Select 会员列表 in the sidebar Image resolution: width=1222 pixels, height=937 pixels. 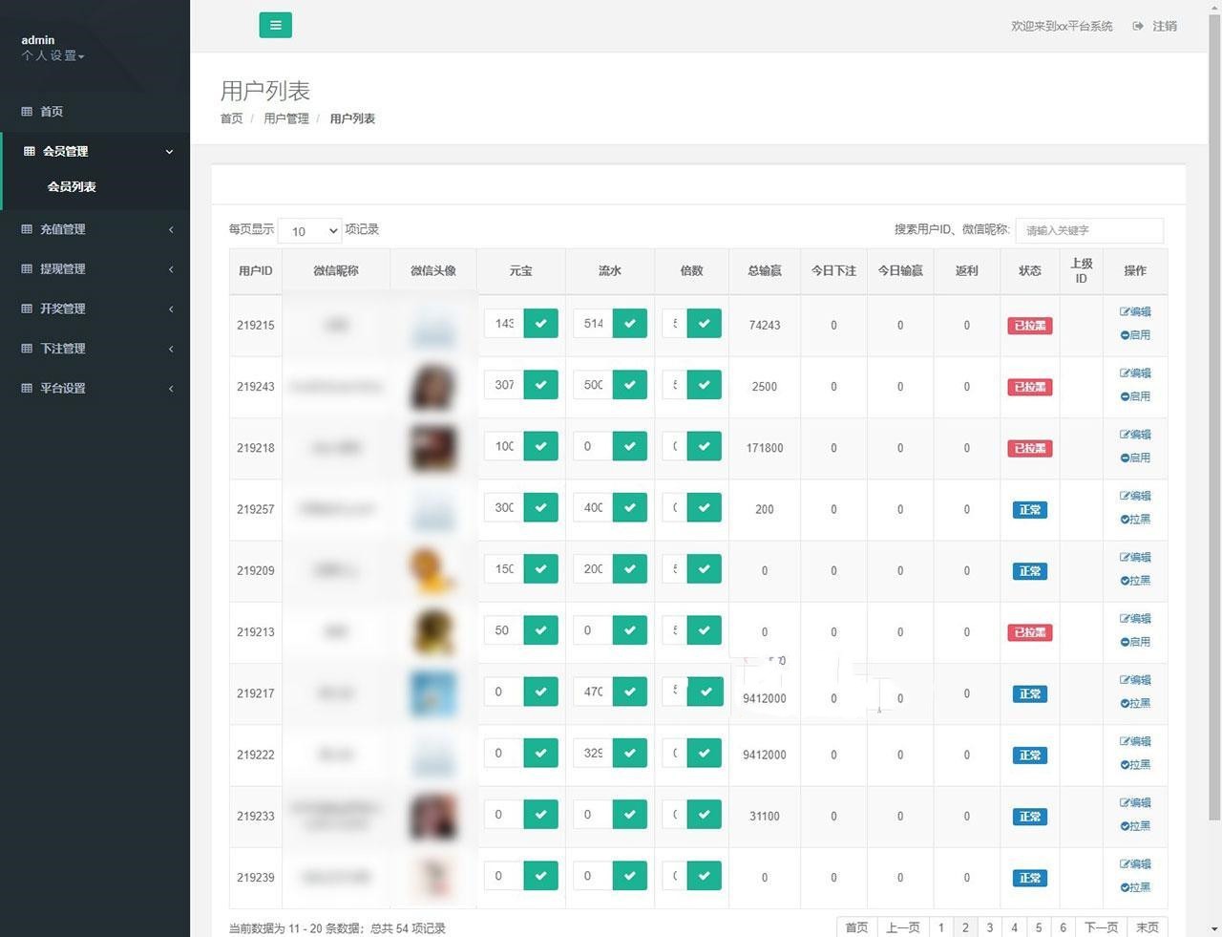pos(72,186)
